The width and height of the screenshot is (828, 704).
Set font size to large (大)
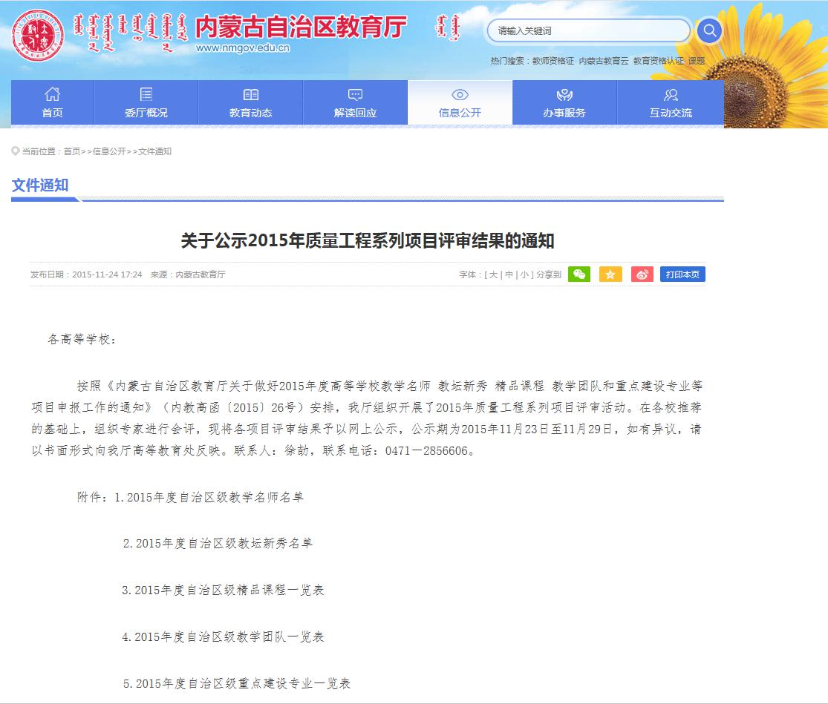coord(493,275)
